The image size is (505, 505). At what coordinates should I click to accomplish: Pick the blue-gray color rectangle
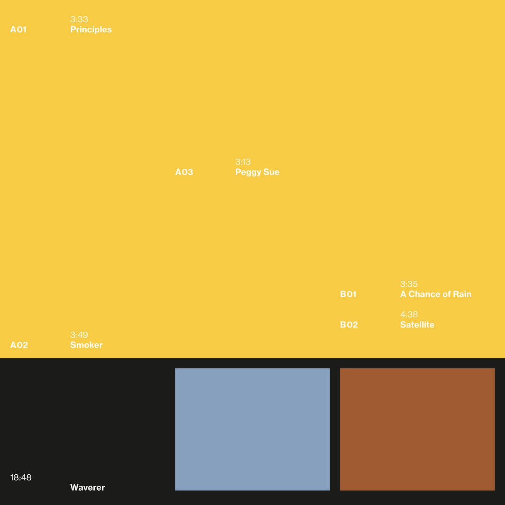[x=252, y=429]
